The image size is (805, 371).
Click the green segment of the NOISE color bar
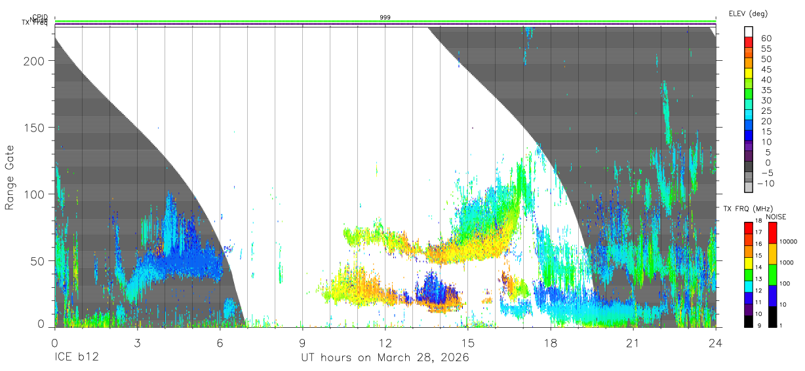point(772,275)
